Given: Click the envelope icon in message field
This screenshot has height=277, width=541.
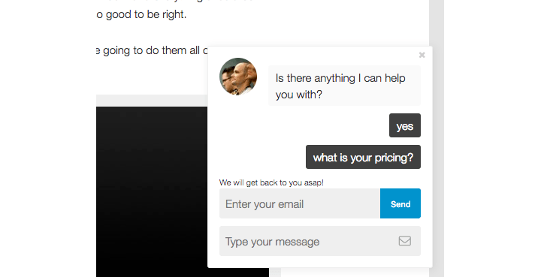Looking at the screenshot, I should tap(405, 241).
